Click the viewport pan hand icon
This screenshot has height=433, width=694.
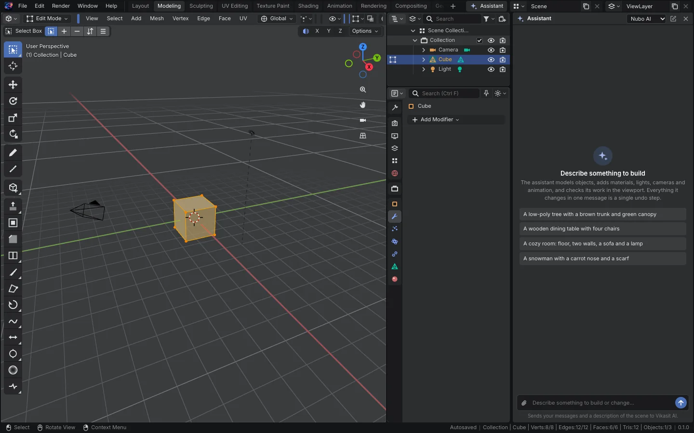pos(363,105)
